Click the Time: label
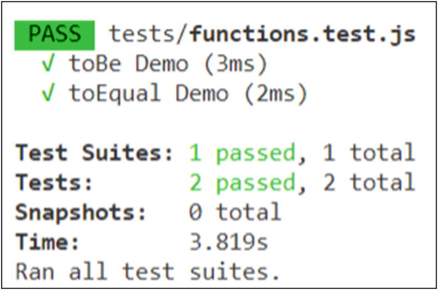438x290 pixels. click(x=48, y=241)
